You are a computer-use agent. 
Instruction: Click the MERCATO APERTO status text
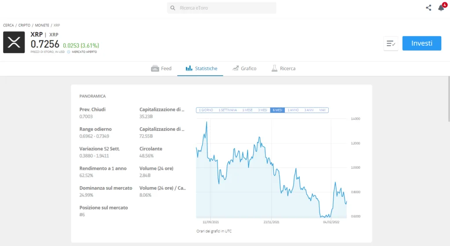(x=84, y=52)
